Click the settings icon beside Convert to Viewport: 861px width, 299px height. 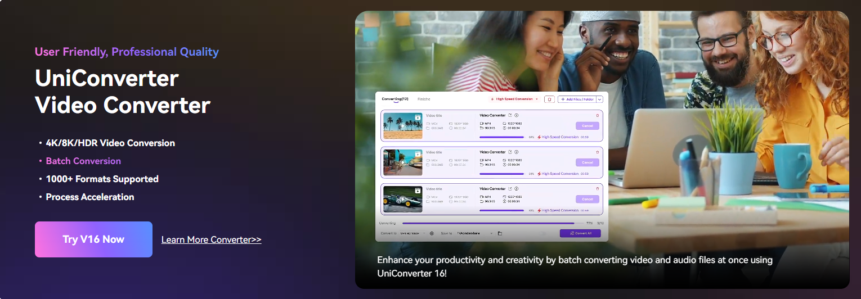[x=432, y=233]
